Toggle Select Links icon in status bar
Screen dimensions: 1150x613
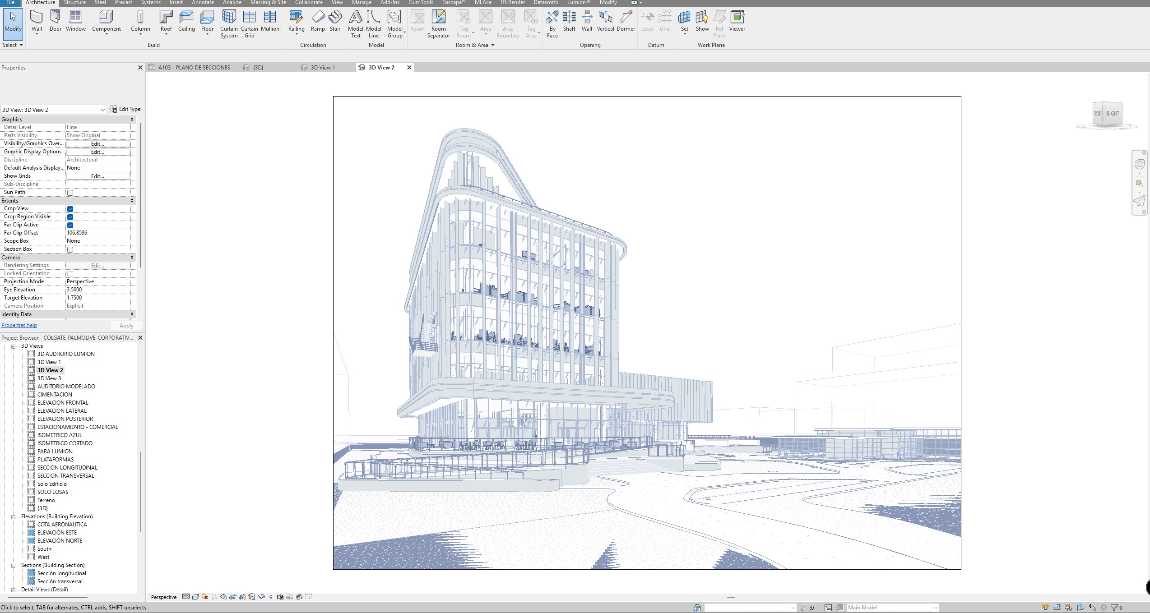pyautogui.click(x=1045, y=608)
